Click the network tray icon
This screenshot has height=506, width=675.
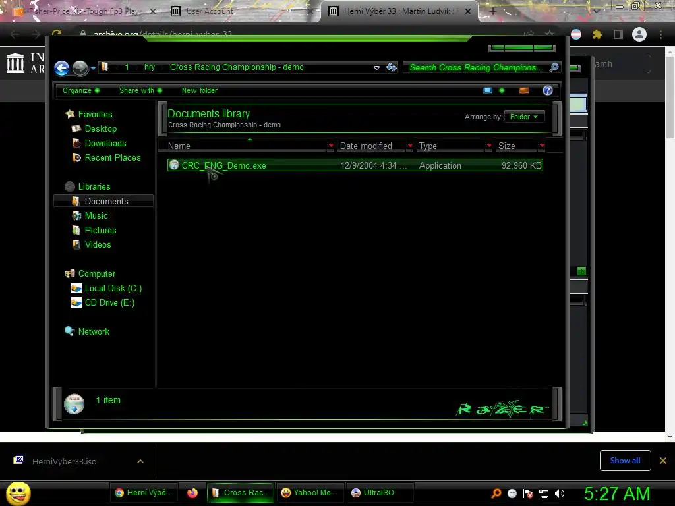544,493
